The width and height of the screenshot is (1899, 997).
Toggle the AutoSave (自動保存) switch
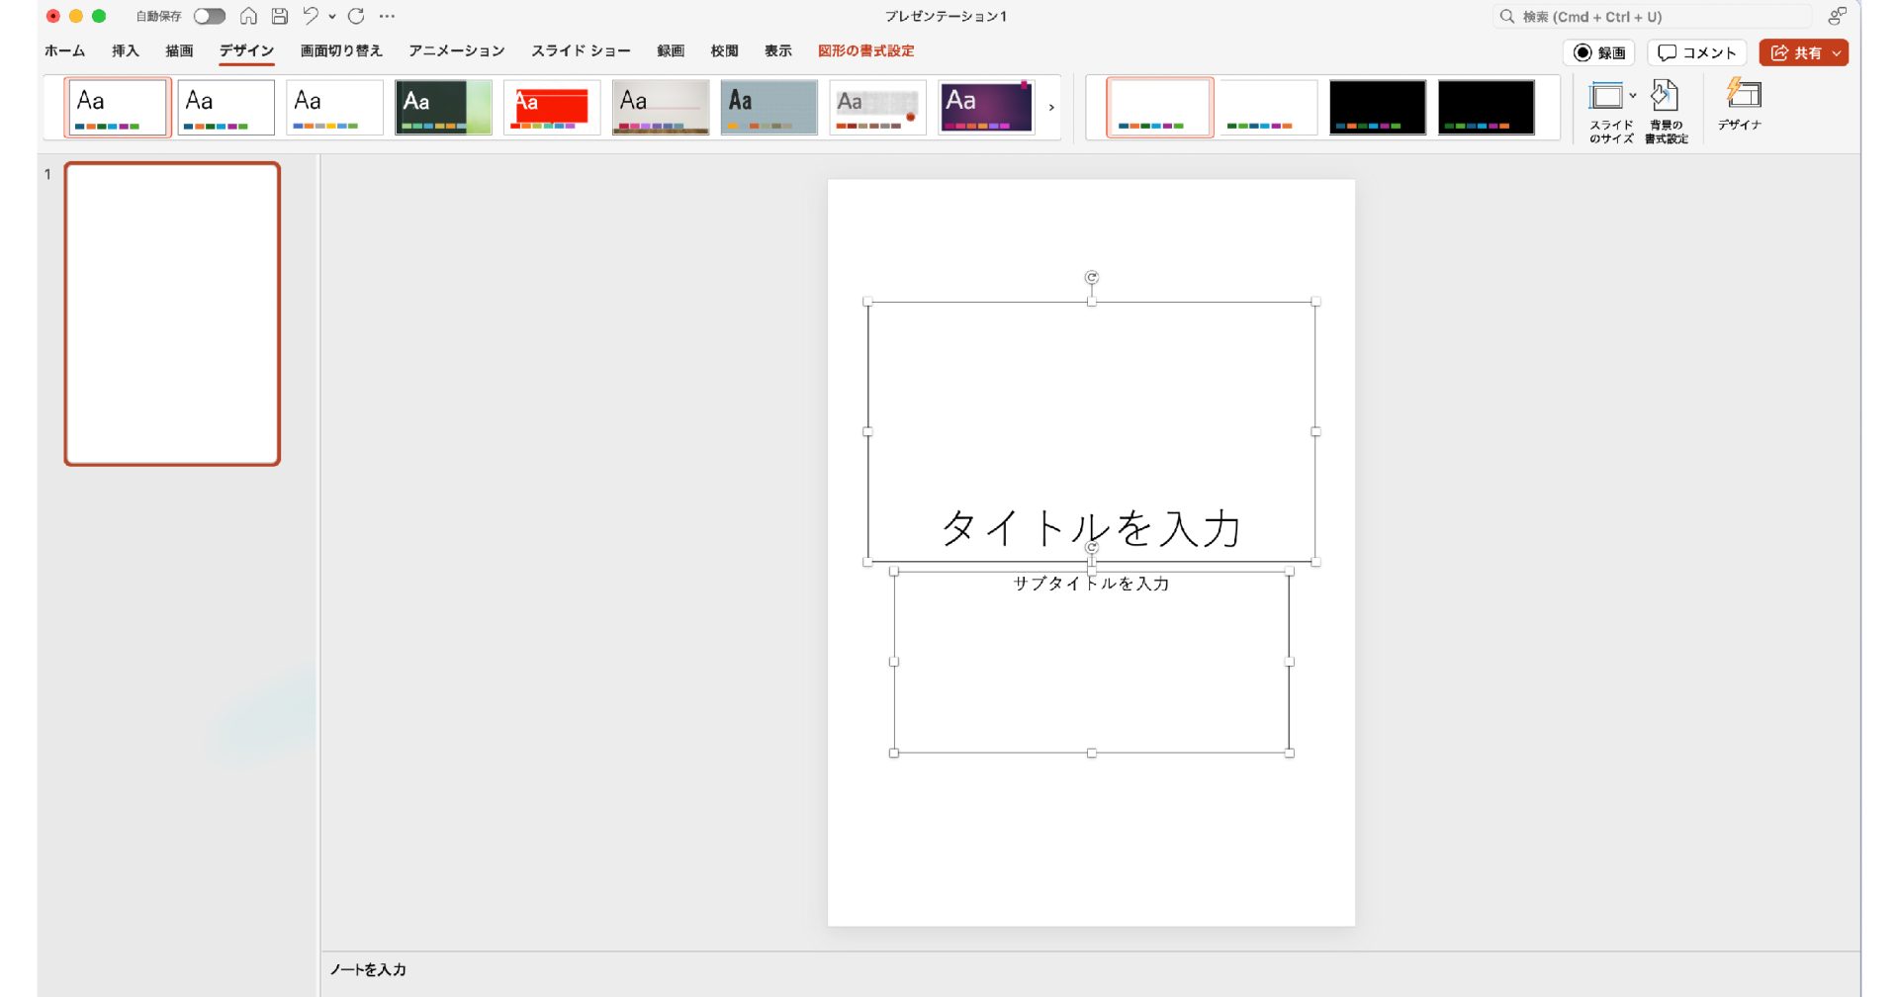209,16
